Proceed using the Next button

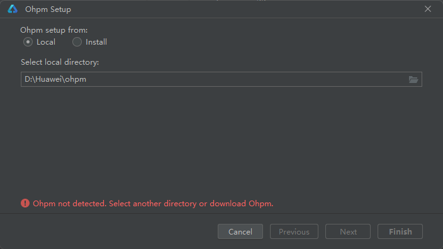[348, 231]
